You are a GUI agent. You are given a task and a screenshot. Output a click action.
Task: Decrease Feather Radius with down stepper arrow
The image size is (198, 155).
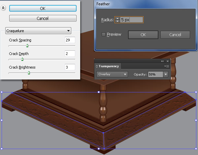[x=117, y=21]
